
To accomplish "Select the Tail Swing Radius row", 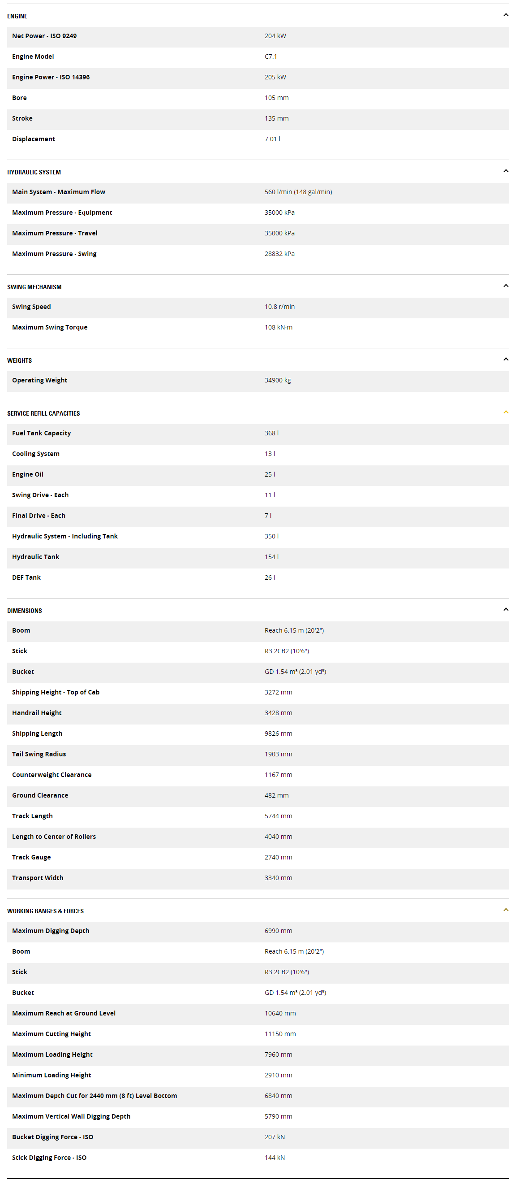I will pyautogui.click(x=258, y=755).
